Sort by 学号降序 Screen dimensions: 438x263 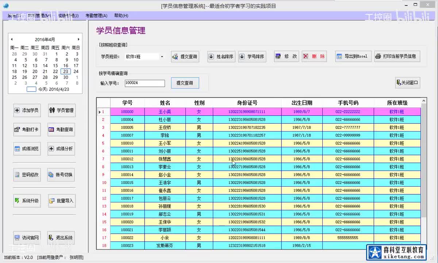(x=252, y=57)
